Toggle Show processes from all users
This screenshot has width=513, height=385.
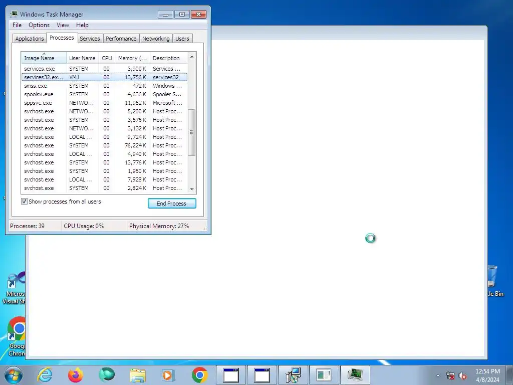[x=24, y=202]
